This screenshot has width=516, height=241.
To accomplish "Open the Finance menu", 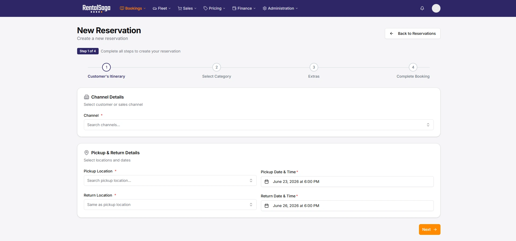I will (x=244, y=8).
